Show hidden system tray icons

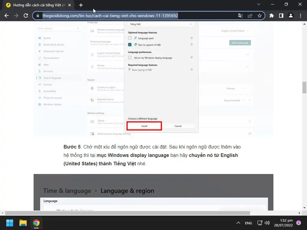coord(238,223)
